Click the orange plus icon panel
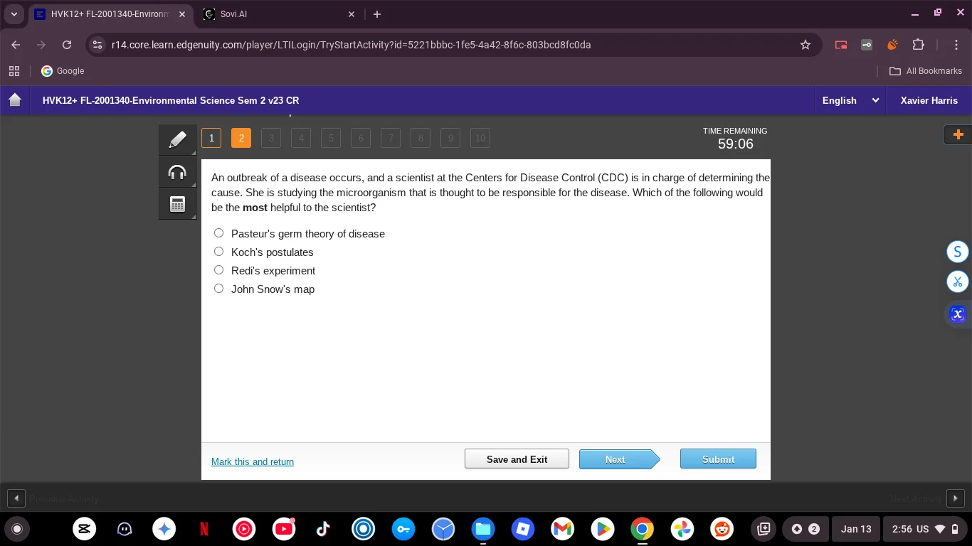This screenshot has height=546, width=972. coord(957,134)
